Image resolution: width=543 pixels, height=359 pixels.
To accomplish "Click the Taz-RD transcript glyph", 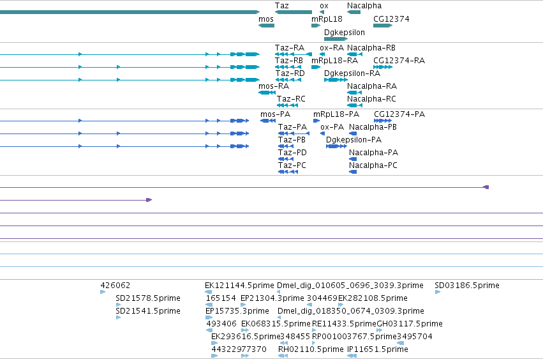I will click(288, 80).
